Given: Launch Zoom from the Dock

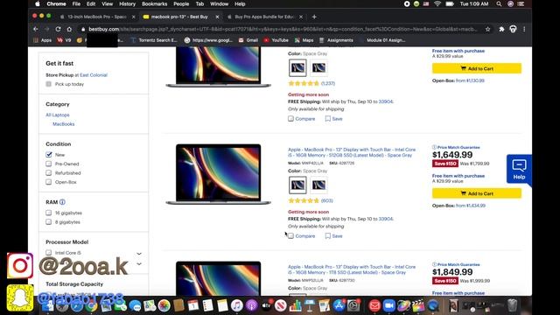Looking at the screenshot, I should tap(389, 305).
